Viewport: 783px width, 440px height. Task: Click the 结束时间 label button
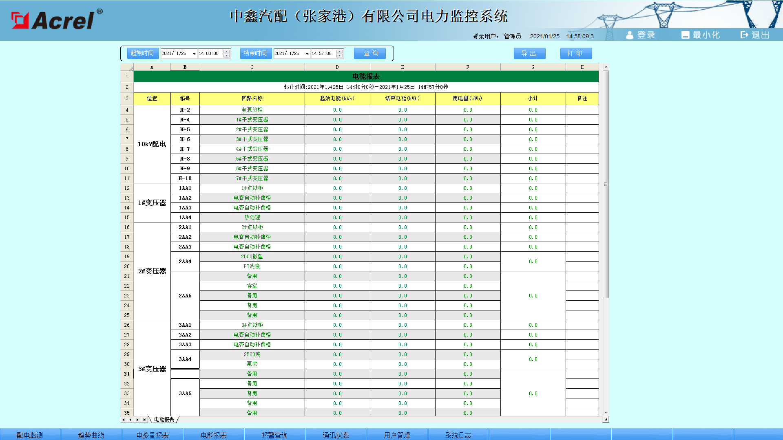point(256,53)
